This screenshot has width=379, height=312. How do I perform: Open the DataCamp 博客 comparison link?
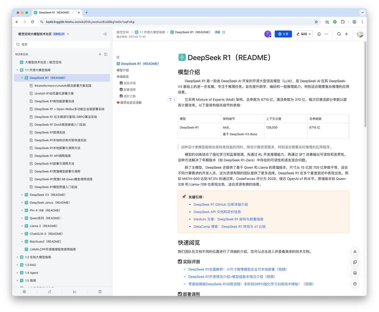click(x=229, y=227)
